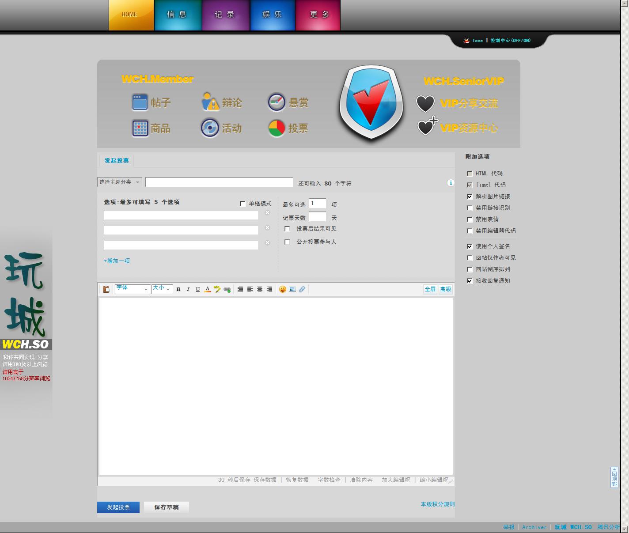
Task: Insert an image using the picture icon
Action: (x=292, y=289)
